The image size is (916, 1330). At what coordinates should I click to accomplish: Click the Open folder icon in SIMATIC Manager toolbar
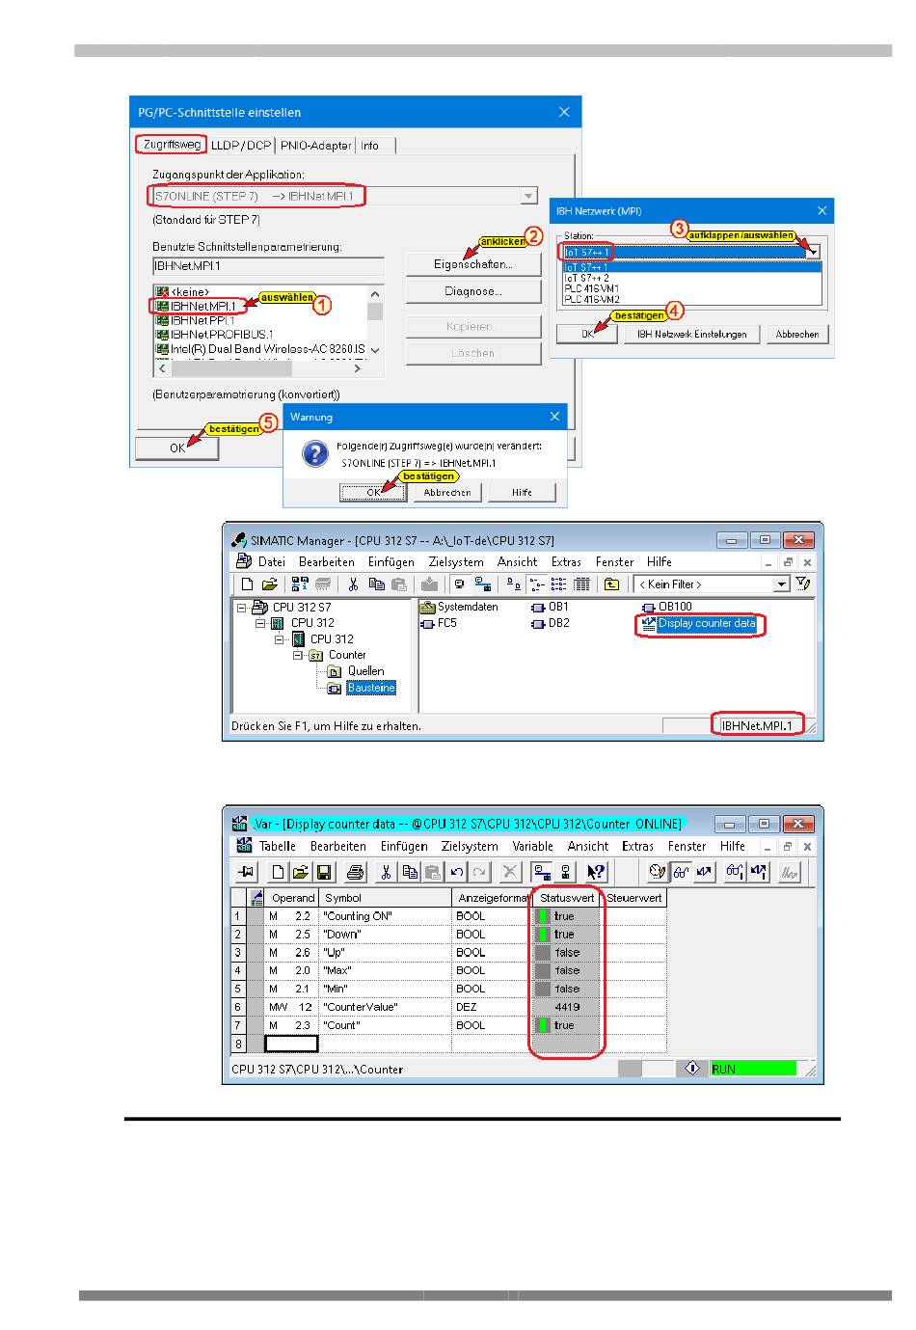coord(270,584)
